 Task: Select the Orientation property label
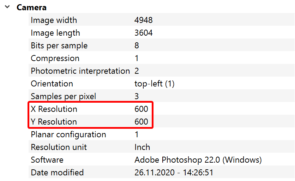[52, 84]
